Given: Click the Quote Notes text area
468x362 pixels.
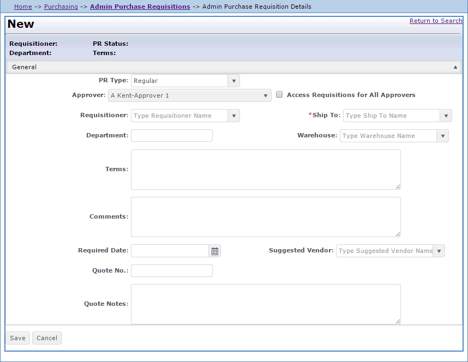Looking at the screenshot, I should coord(265,304).
